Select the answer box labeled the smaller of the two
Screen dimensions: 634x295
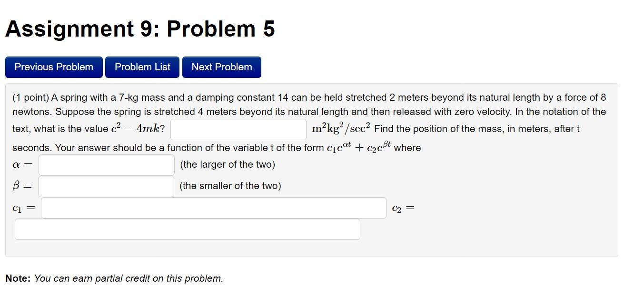(106, 186)
